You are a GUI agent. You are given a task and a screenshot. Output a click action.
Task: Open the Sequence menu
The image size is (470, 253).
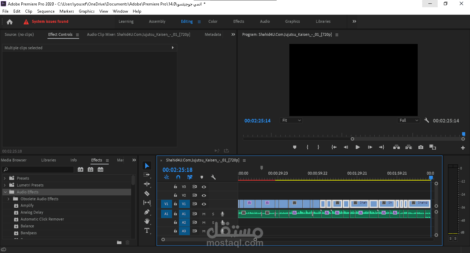(x=46, y=11)
